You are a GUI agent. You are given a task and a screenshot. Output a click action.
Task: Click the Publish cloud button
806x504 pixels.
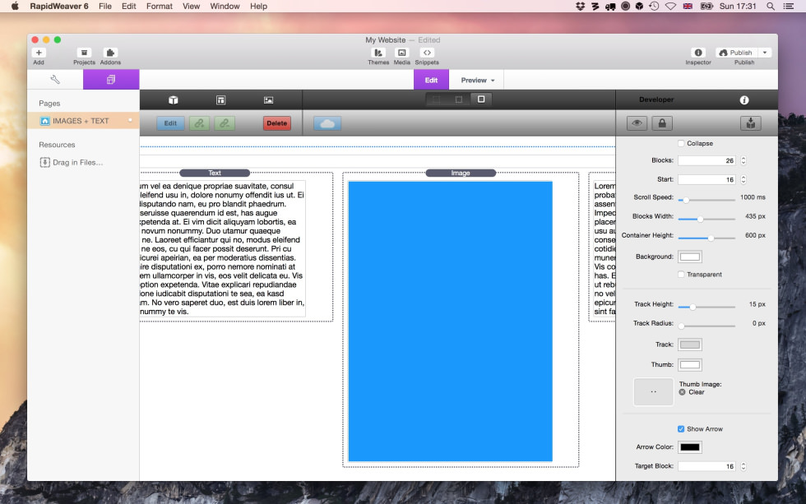[736, 53]
